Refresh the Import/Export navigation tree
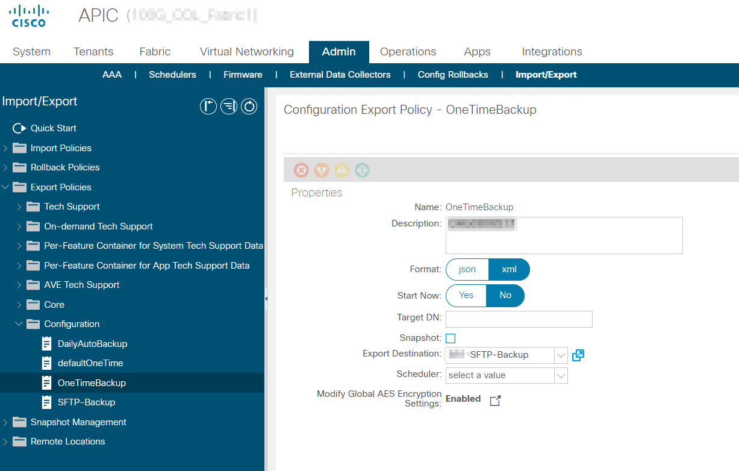The image size is (739, 471). tap(249, 107)
